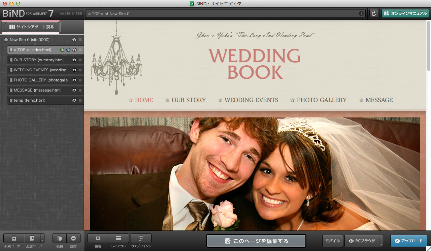Delete the selected page (削除)
431x251 pixels.
(x=73, y=238)
